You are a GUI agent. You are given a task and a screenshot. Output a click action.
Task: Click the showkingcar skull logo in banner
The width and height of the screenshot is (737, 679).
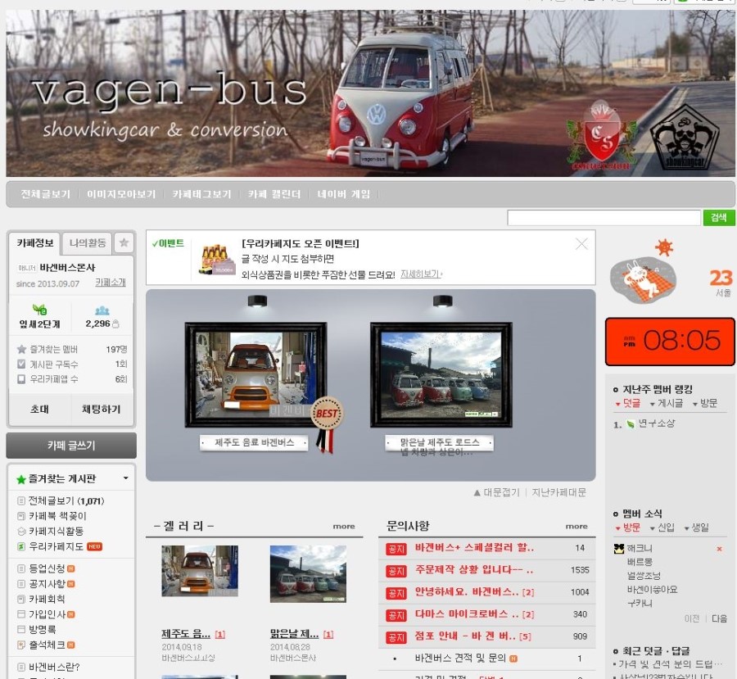pyautogui.click(x=685, y=137)
